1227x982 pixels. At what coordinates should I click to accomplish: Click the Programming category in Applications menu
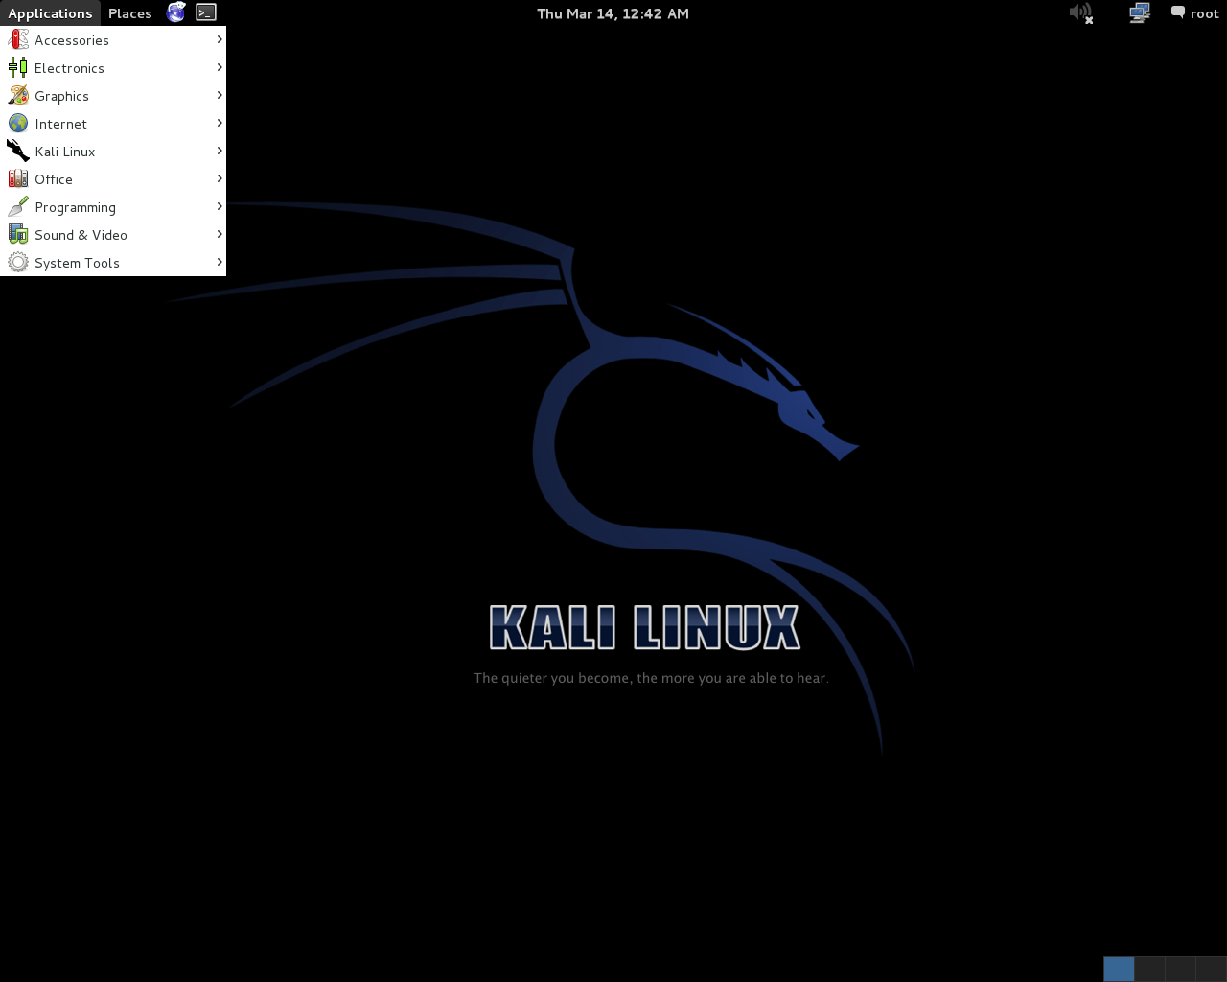pos(75,206)
